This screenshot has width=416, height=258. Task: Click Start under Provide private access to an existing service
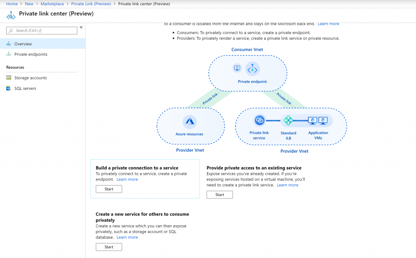click(x=219, y=194)
